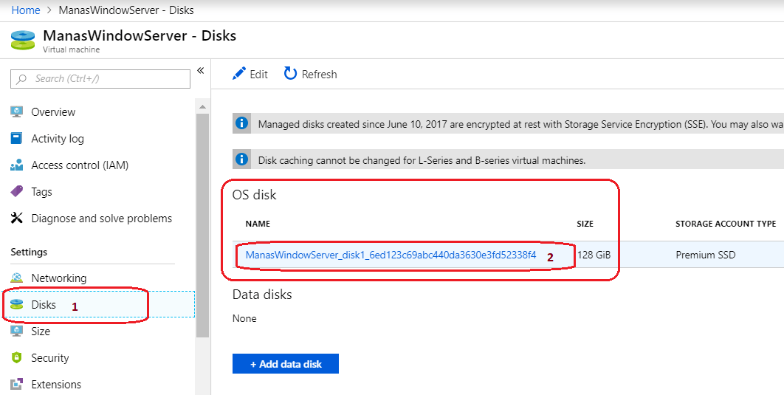The image size is (784, 395).
Task: Click the Premium SSD cell
Action: (x=706, y=255)
